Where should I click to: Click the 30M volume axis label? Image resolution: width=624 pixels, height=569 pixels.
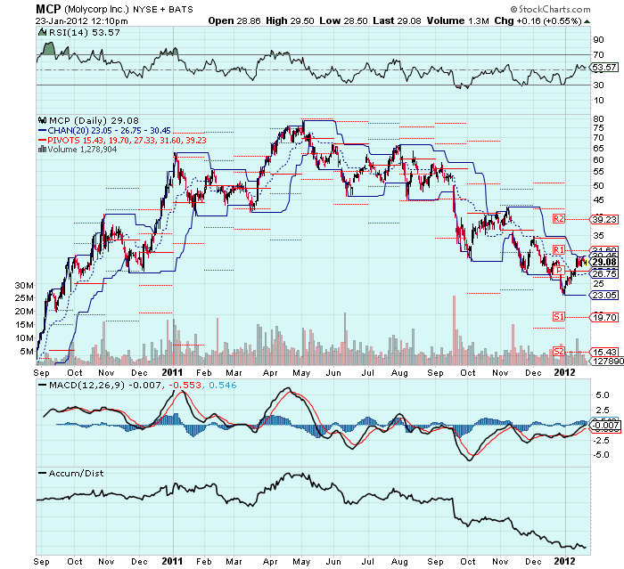coord(24,286)
